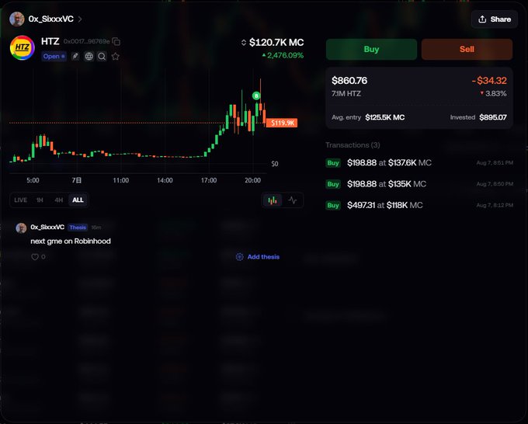Screen dimensions: 528x424
Task: Click the 3.83% loss percentage
Action: click(494, 94)
